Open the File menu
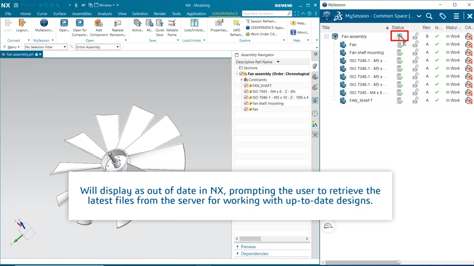 8,14
